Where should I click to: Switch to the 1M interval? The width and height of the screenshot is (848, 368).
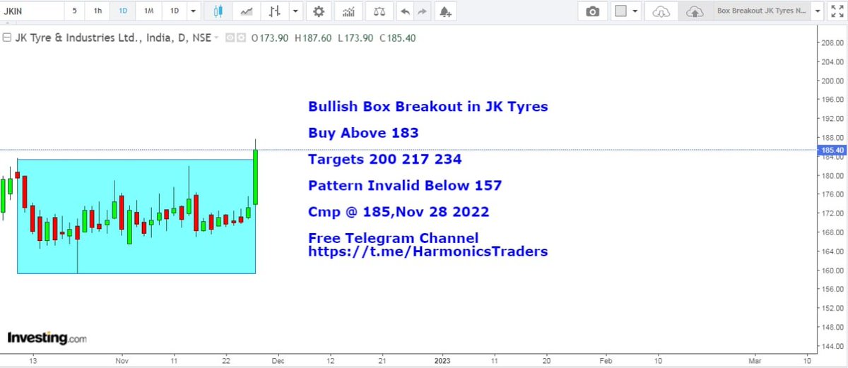[x=148, y=11]
